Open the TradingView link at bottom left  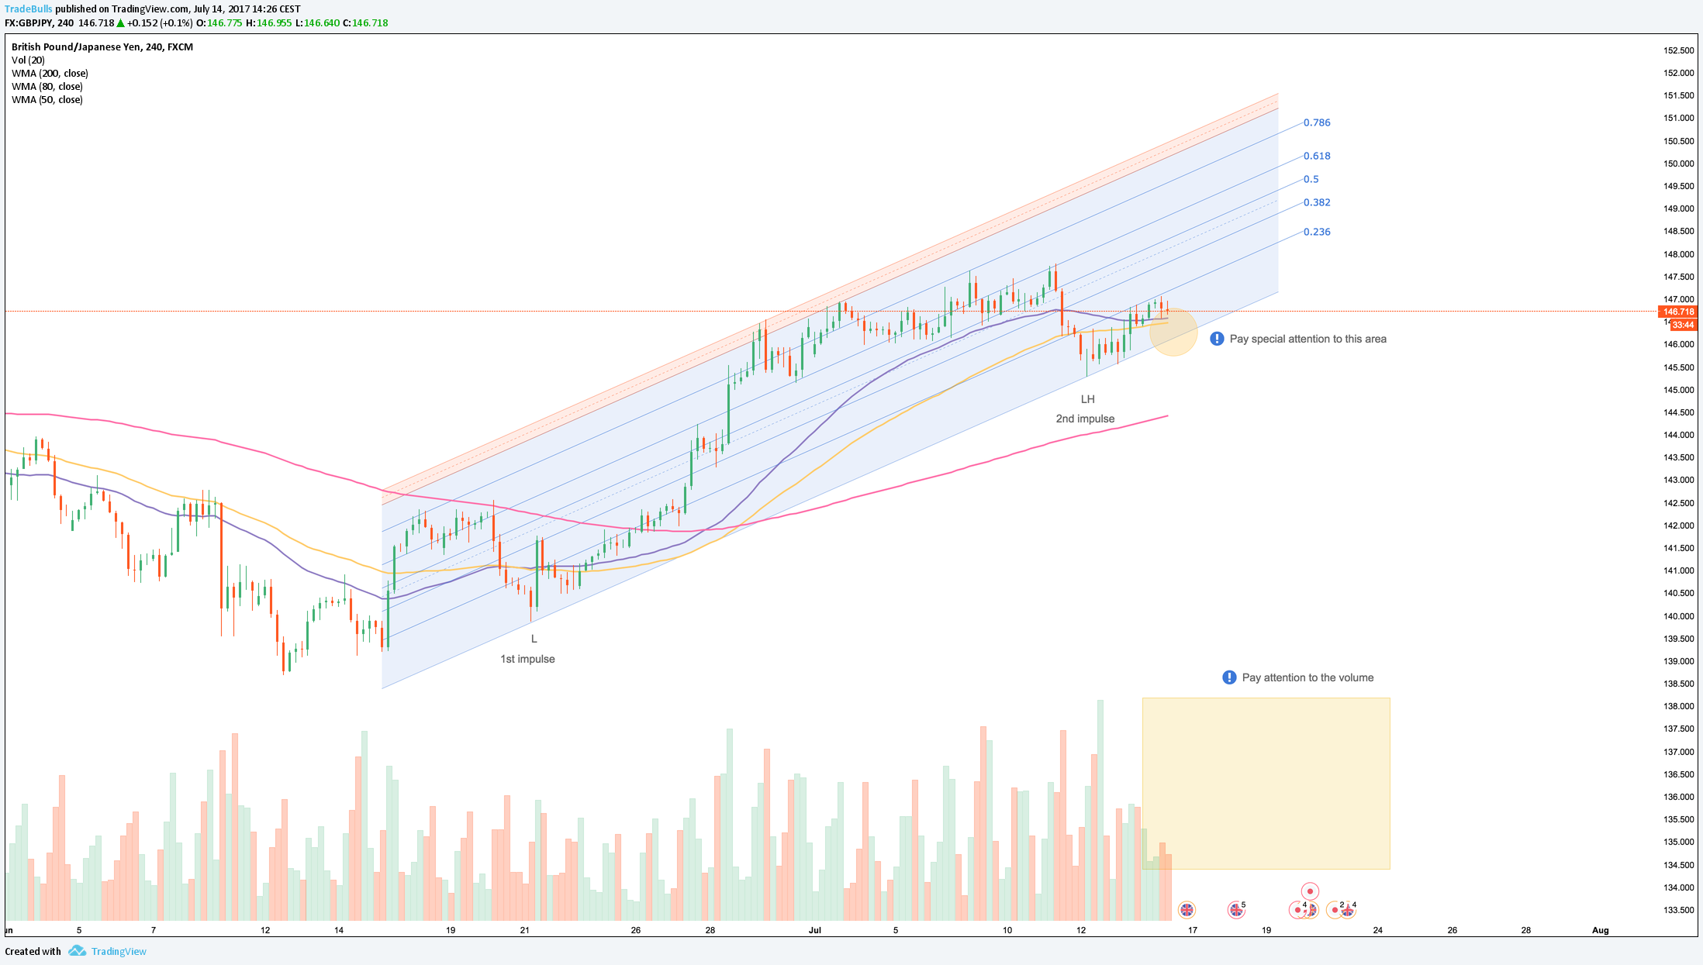click(x=119, y=951)
